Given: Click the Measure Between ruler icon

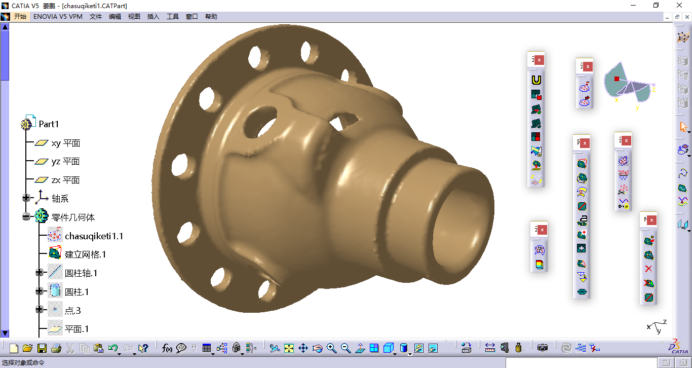Looking at the screenshot, I should (x=490, y=348).
